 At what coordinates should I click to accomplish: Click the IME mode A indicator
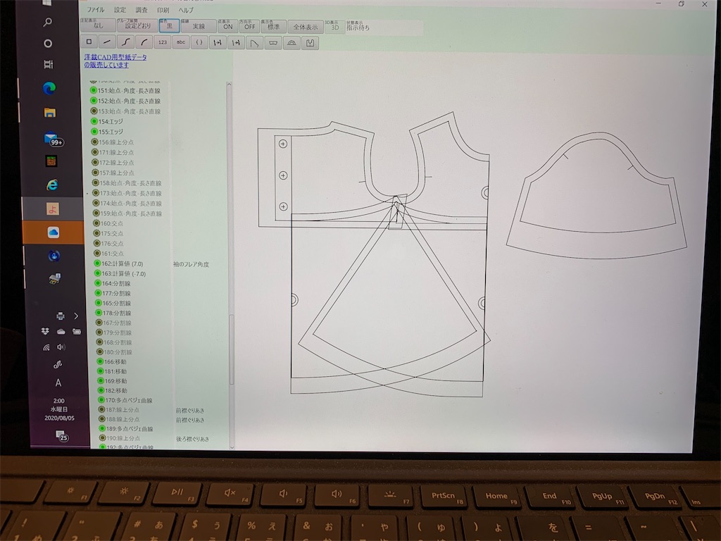tap(58, 383)
